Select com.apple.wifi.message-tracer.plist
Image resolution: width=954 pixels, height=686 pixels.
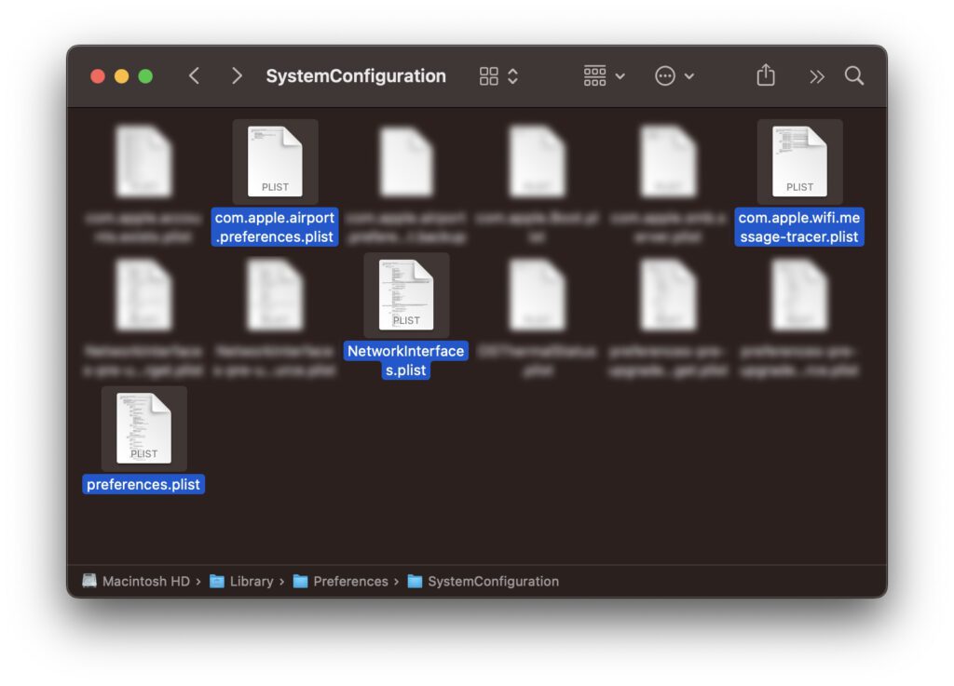click(799, 161)
